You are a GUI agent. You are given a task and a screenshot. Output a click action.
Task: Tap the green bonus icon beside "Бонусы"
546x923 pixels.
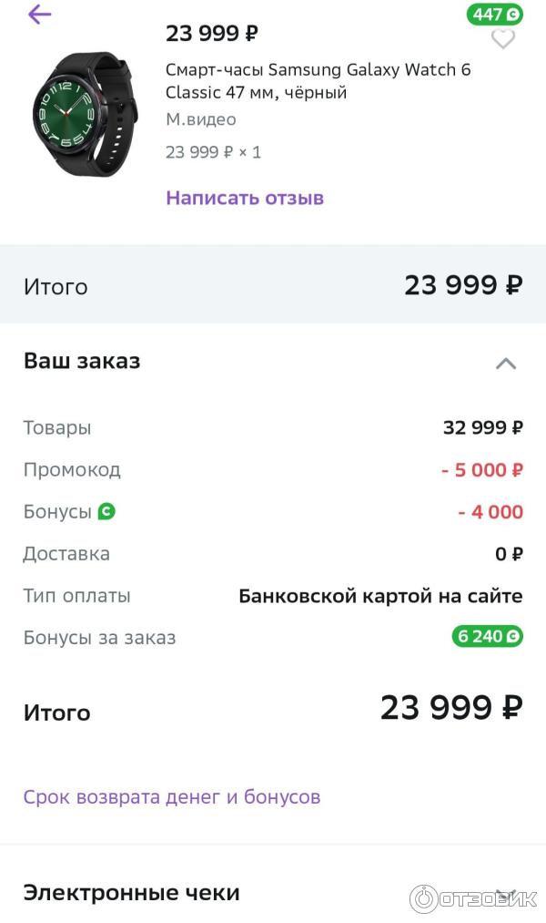106,512
